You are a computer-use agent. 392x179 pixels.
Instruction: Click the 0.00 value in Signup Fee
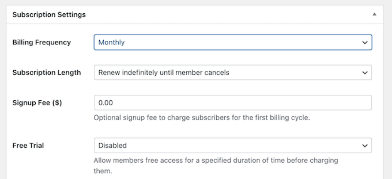click(106, 103)
